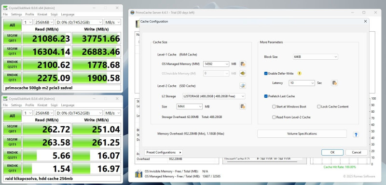Run All tests in bottom CrystalDiskMark

coord(13,116)
